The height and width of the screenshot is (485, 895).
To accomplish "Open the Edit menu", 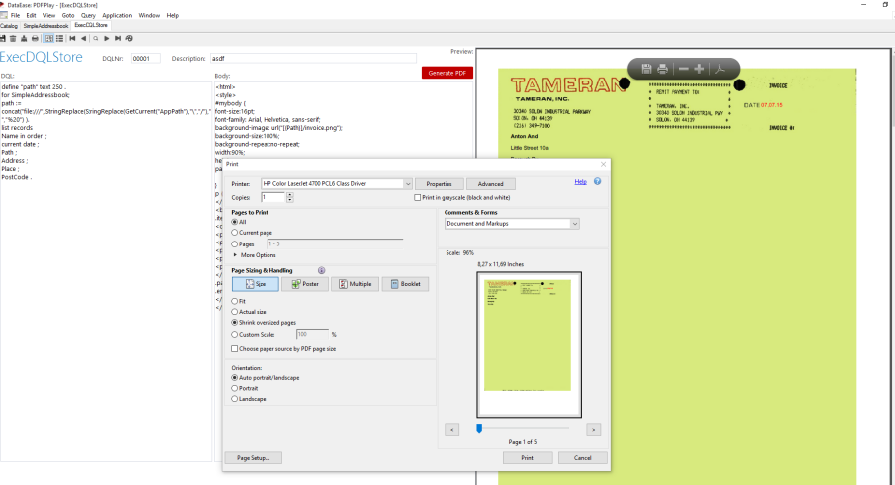I will [x=32, y=15].
